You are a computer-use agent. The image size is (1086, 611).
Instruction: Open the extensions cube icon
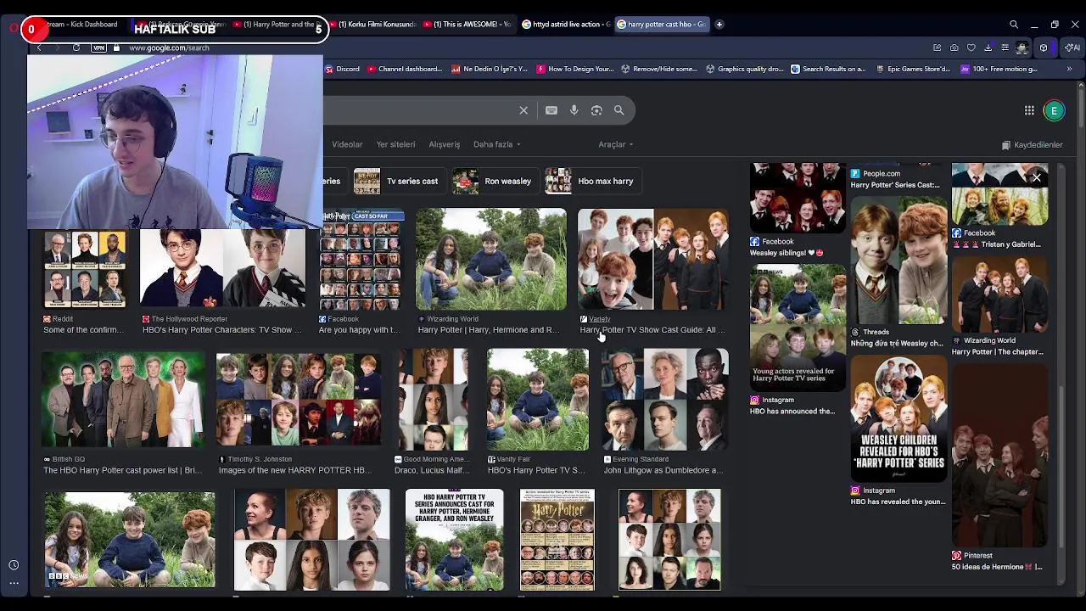[x=1044, y=48]
